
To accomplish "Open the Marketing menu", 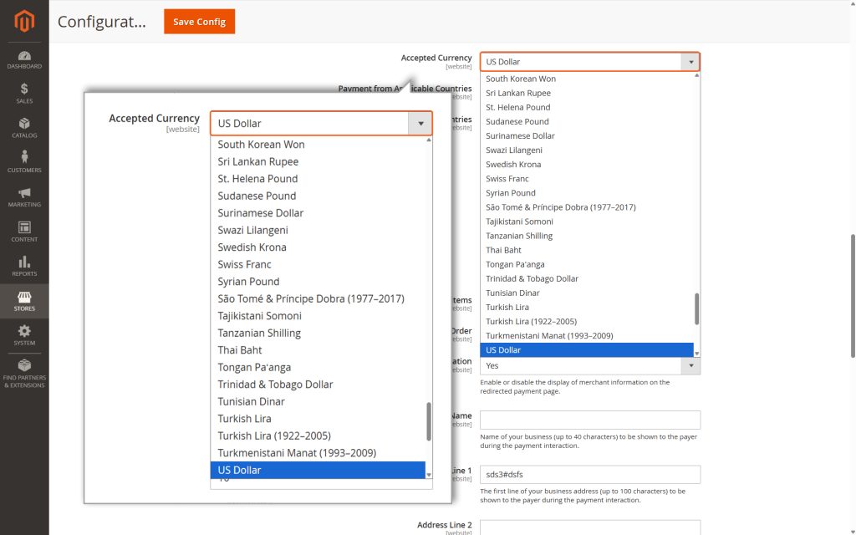I will click(x=24, y=197).
